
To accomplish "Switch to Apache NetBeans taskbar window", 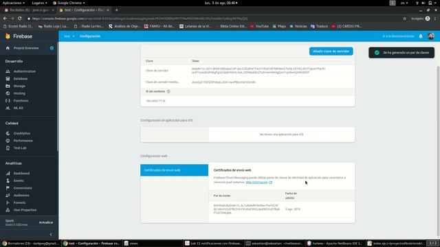I will [335, 244].
